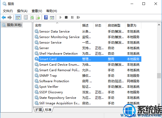Click the gear icon beside Server

(x=36, y=48)
